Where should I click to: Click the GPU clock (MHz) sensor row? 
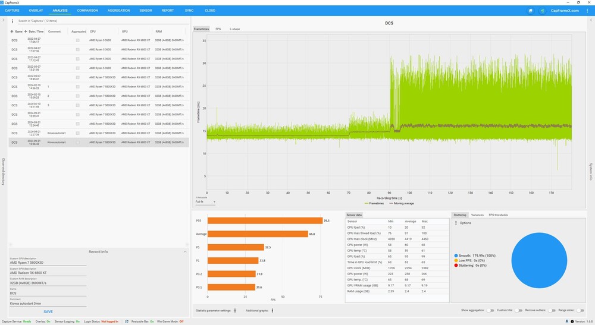[397, 268]
